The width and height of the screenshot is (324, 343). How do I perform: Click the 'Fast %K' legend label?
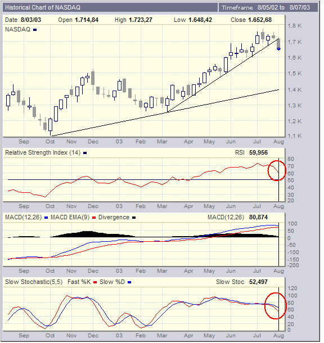click(79, 282)
